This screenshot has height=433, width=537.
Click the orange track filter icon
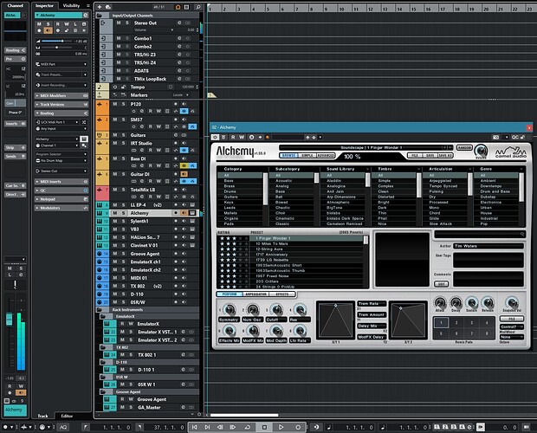[178, 7]
